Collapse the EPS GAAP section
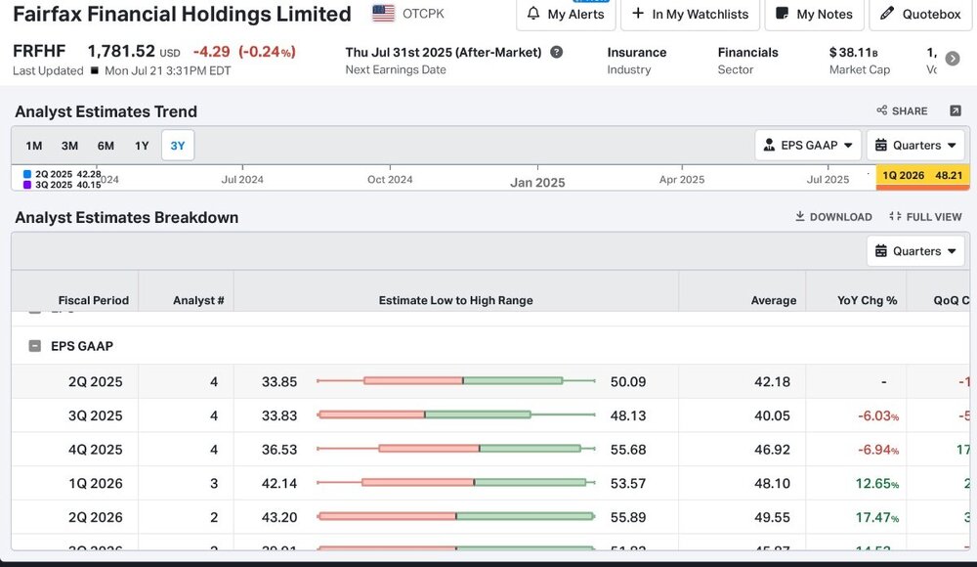The width and height of the screenshot is (977, 567). click(35, 345)
